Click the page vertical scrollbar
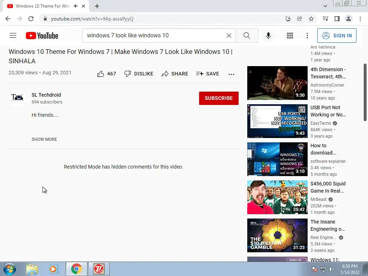 365,92
